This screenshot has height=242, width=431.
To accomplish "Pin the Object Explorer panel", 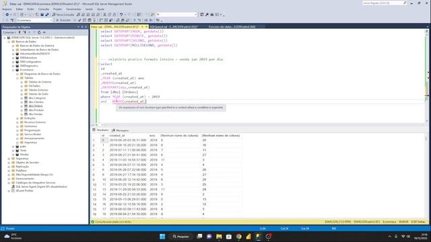I will click(x=82, y=27).
